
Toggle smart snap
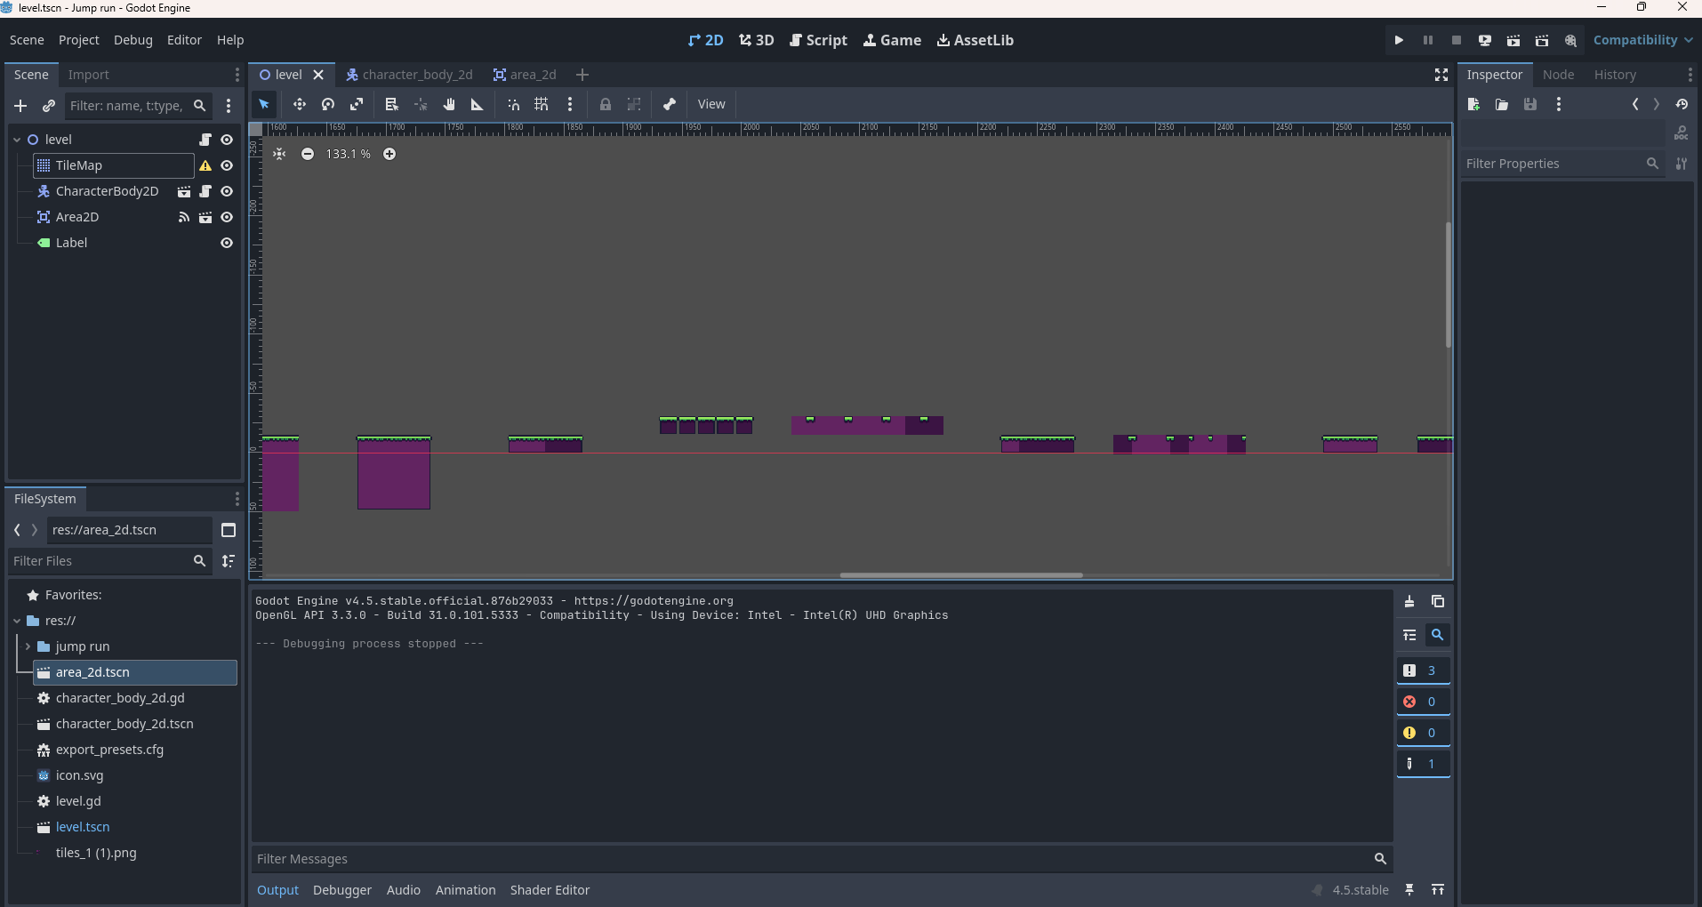[513, 104]
